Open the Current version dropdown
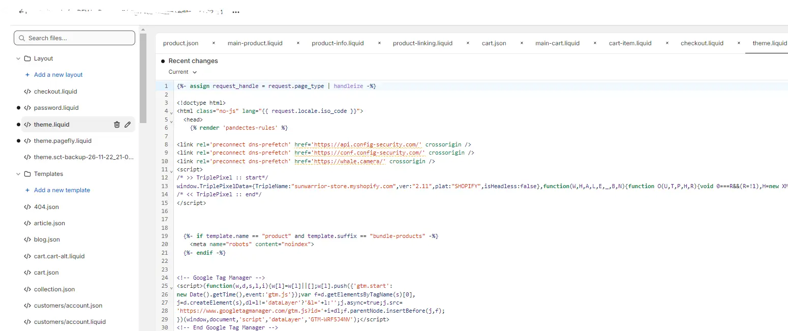Viewport: 788px width, 331px height. point(183,72)
